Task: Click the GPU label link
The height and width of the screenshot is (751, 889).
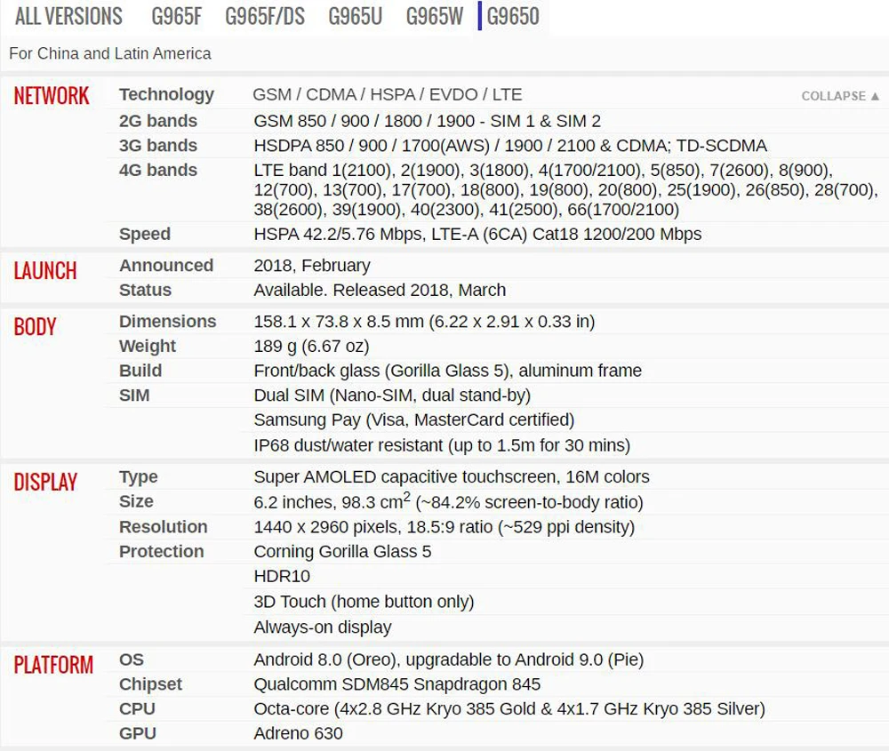Action: [x=138, y=733]
